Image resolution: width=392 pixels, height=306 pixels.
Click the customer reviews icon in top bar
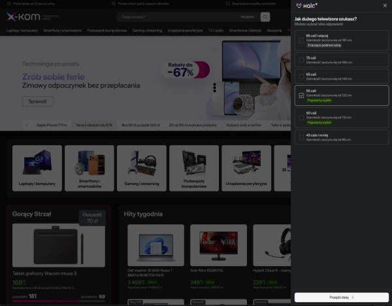coord(114,4)
